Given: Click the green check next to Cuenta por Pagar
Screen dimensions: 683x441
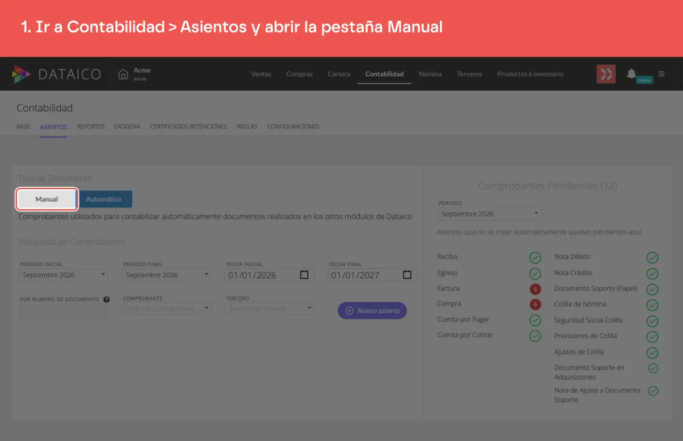Looking at the screenshot, I should (535, 320).
